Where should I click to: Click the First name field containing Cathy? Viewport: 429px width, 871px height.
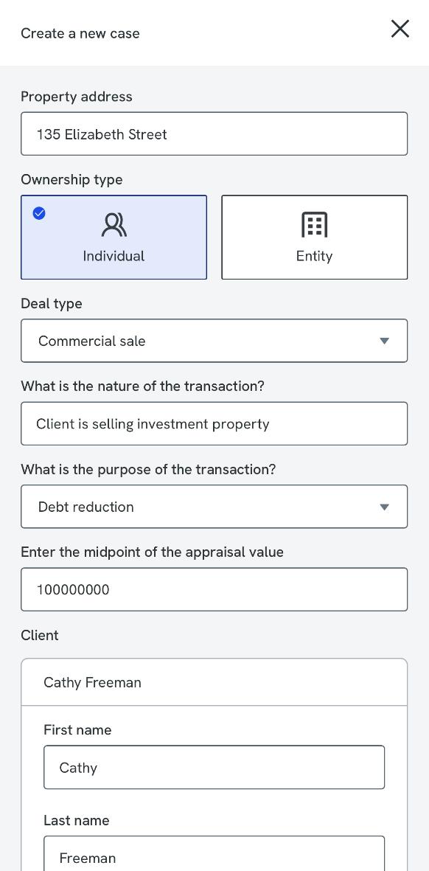point(214,767)
